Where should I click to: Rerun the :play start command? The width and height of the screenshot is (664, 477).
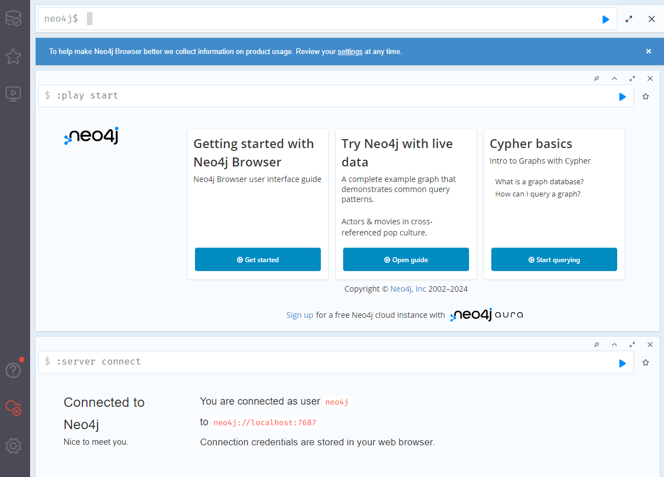point(622,96)
